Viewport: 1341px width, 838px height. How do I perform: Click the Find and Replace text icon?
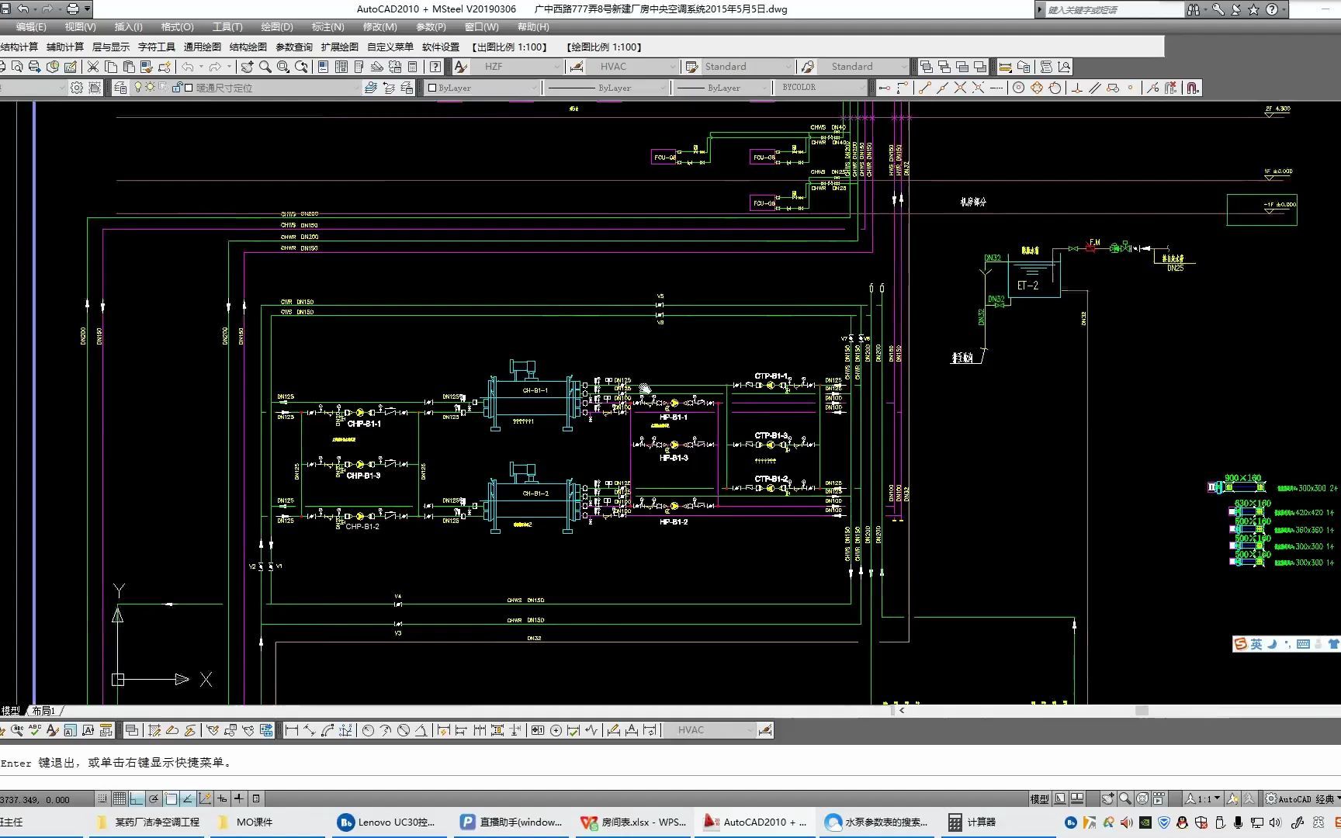click(17, 730)
